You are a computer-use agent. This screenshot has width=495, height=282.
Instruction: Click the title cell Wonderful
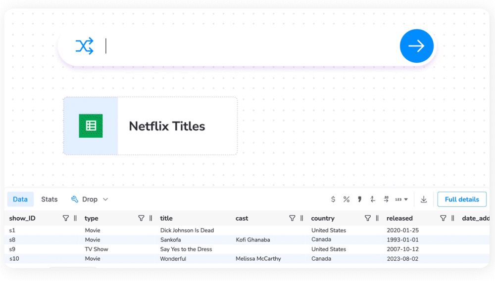click(x=173, y=259)
